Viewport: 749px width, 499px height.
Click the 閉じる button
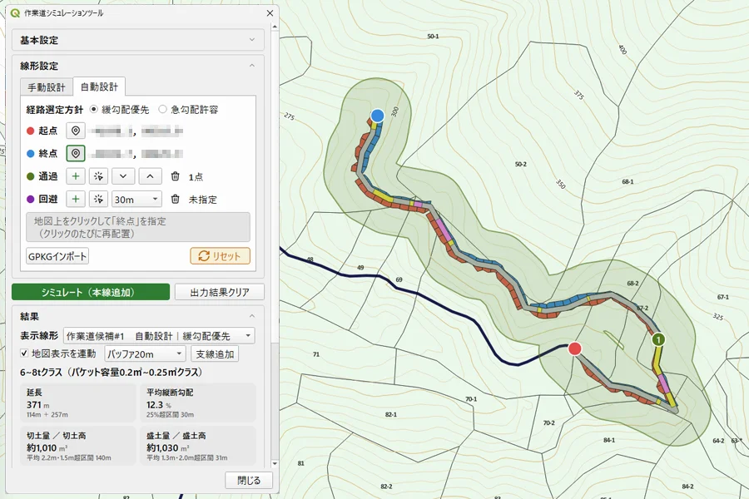(x=249, y=481)
